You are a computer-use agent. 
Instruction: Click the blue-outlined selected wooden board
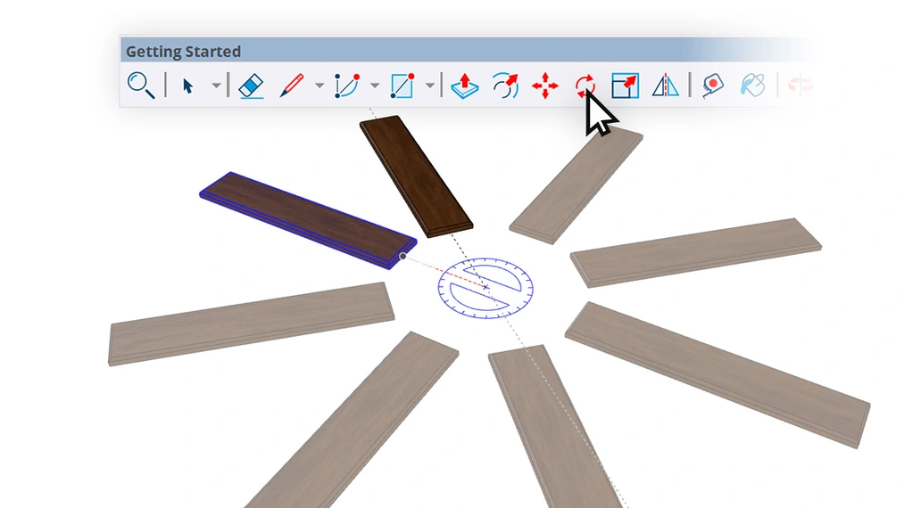(x=306, y=217)
